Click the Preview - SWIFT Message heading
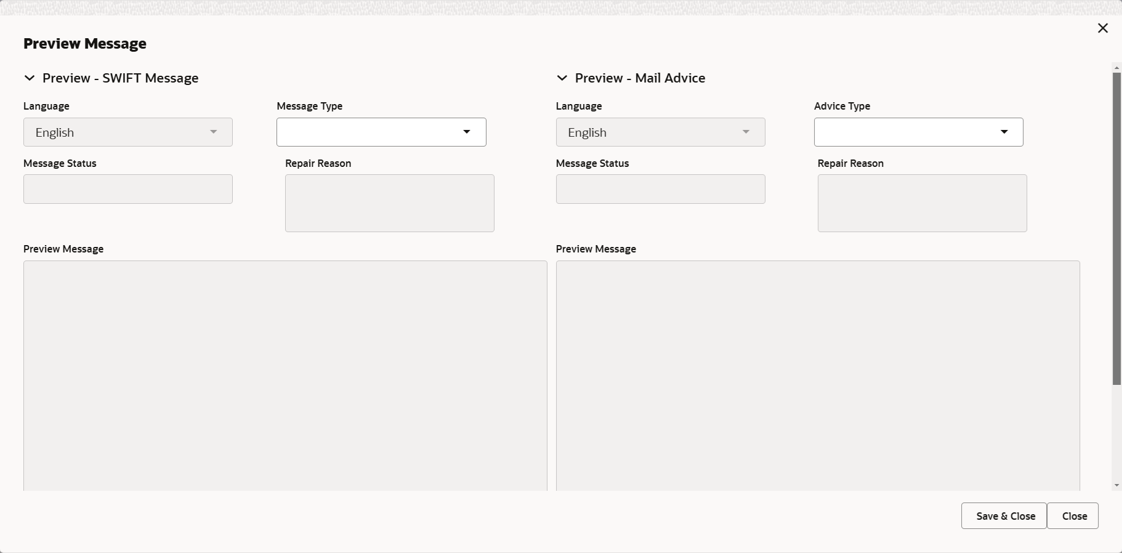Viewport: 1122px width, 553px height. pyautogui.click(x=120, y=78)
